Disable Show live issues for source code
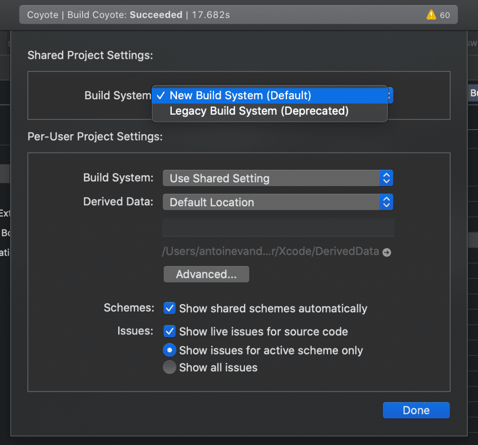The height and width of the screenshot is (445, 478). pos(169,331)
